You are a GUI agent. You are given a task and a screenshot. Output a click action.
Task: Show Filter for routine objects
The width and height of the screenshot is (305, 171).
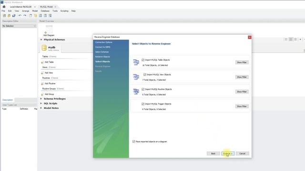click(242, 92)
